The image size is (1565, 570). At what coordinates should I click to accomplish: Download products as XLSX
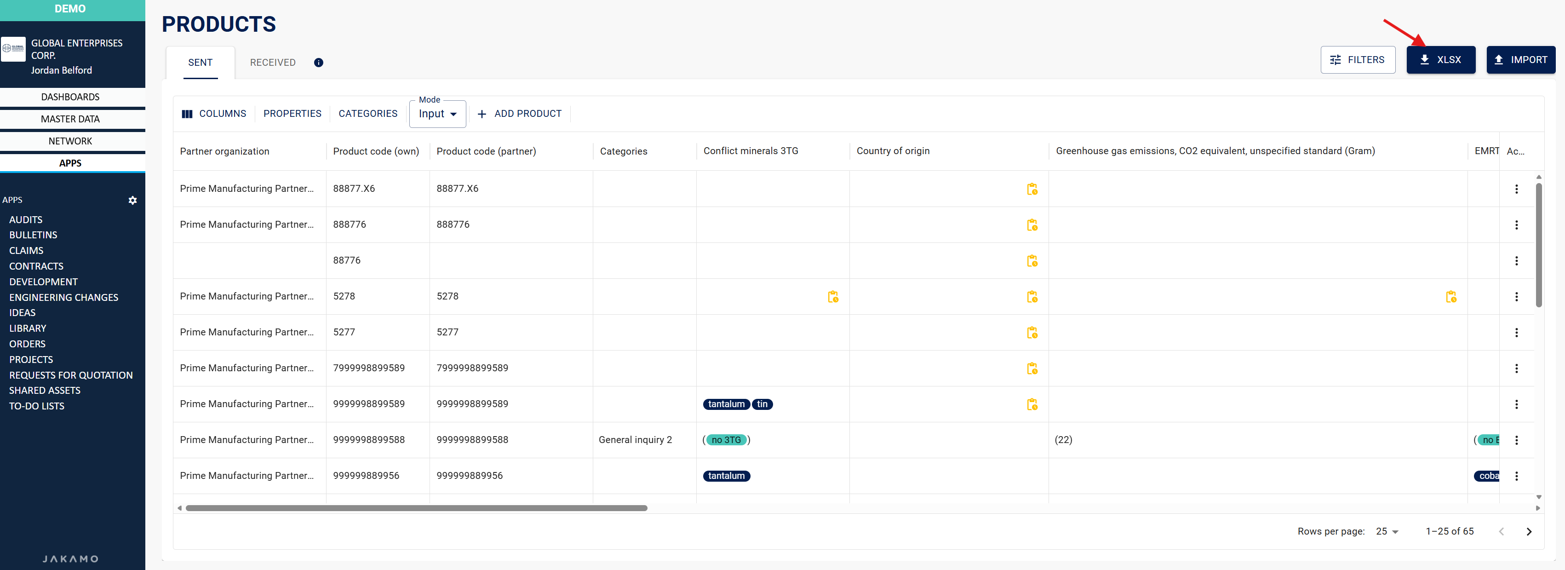pyautogui.click(x=1440, y=59)
